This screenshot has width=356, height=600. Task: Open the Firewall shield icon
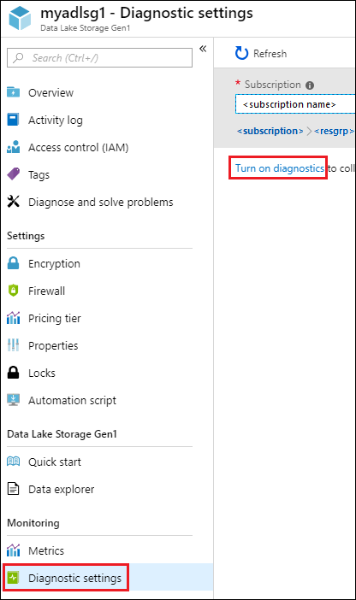14,291
